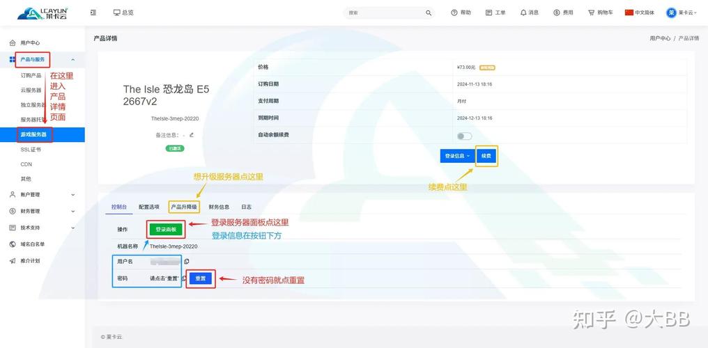Click the blue 重置 password button
The image size is (708, 348).
click(201, 278)
